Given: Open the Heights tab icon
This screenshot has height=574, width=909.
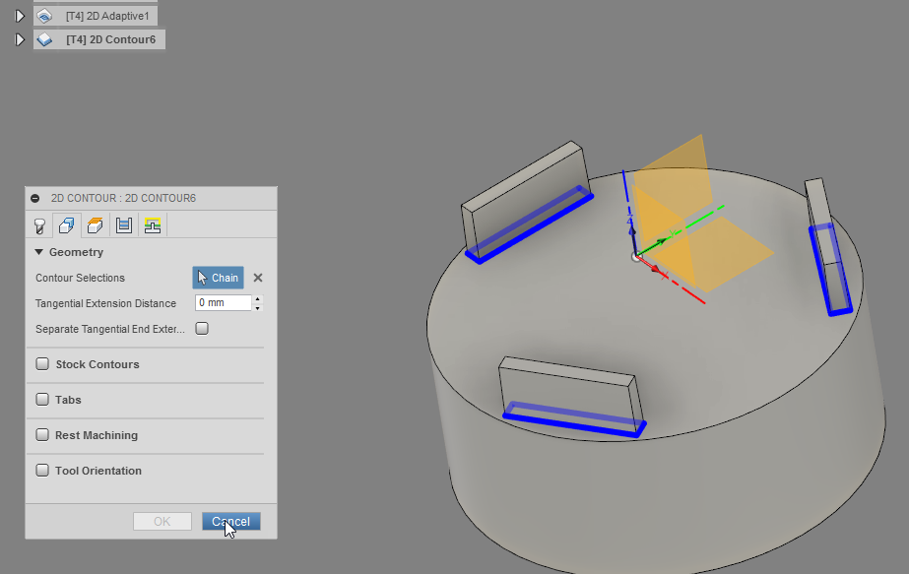Looking at the screenshot, I should click(96, 225).
